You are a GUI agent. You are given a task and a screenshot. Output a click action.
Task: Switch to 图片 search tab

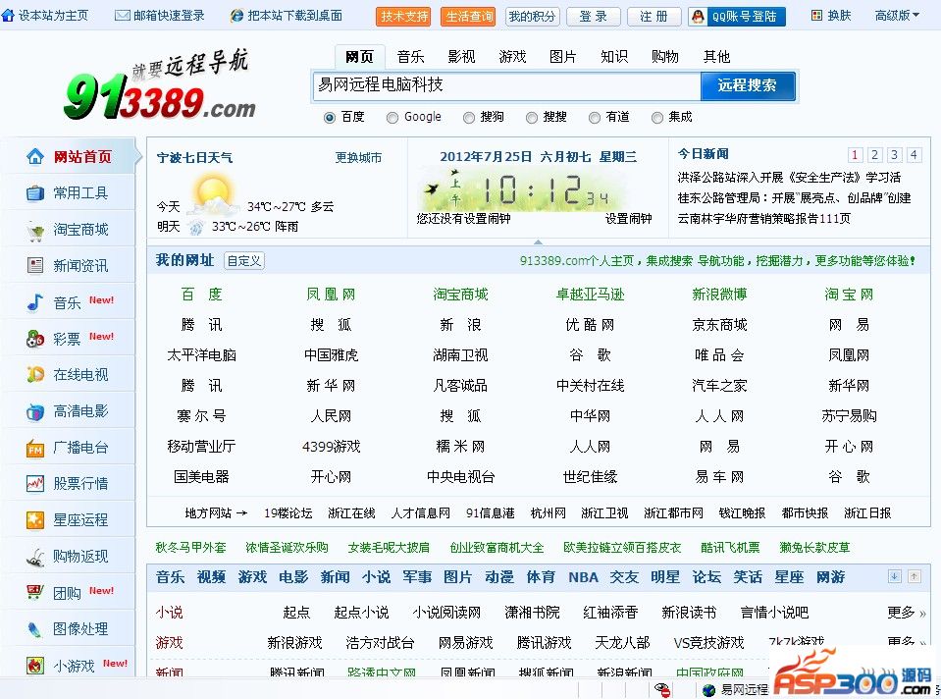(x=563, y=57)
